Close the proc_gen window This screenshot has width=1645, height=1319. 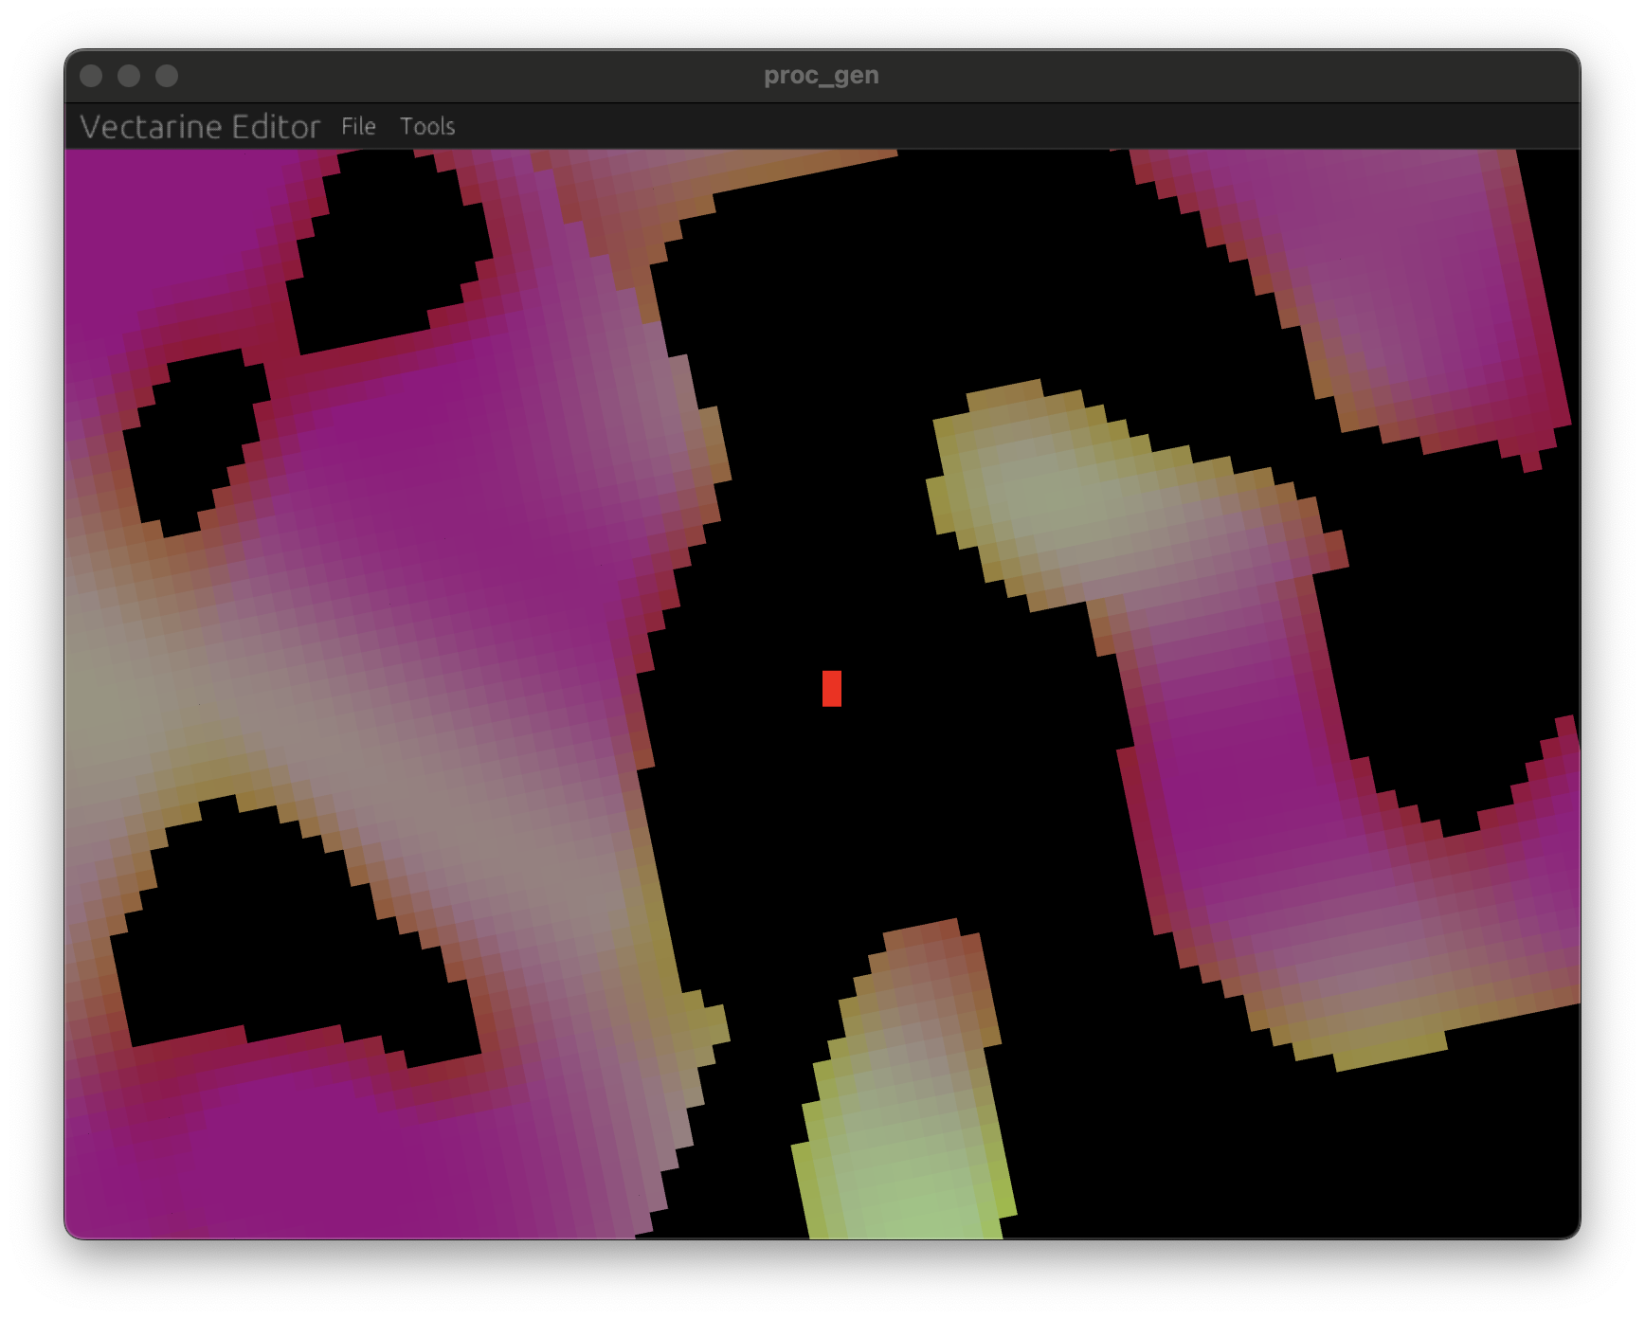point(91,76)
